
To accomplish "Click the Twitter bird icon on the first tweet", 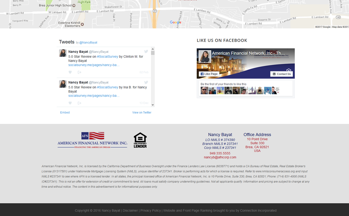I will 146,52.
